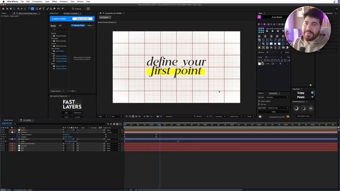Select the highlighted blue toolbar tool
Screen dimensions: 340x191
(x=32, y=8)
